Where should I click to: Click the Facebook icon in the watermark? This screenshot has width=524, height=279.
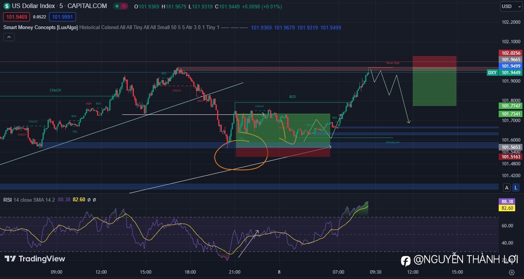[405, 261]
